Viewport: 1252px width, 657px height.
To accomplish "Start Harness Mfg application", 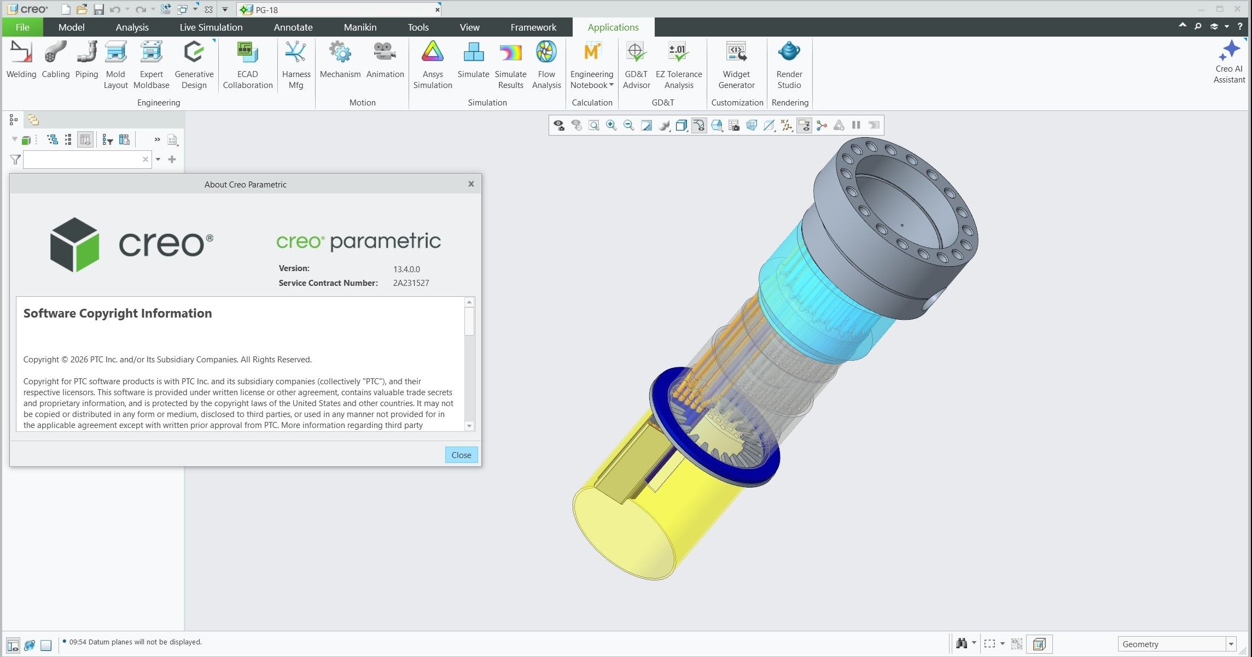I will tap(296, 66).
